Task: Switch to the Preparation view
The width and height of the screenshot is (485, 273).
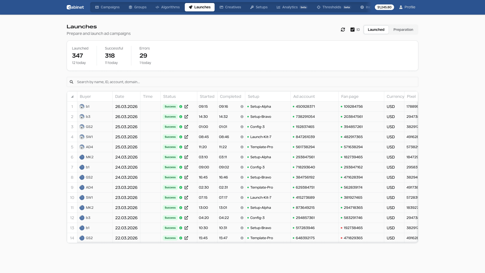Action: click(403, 30)
